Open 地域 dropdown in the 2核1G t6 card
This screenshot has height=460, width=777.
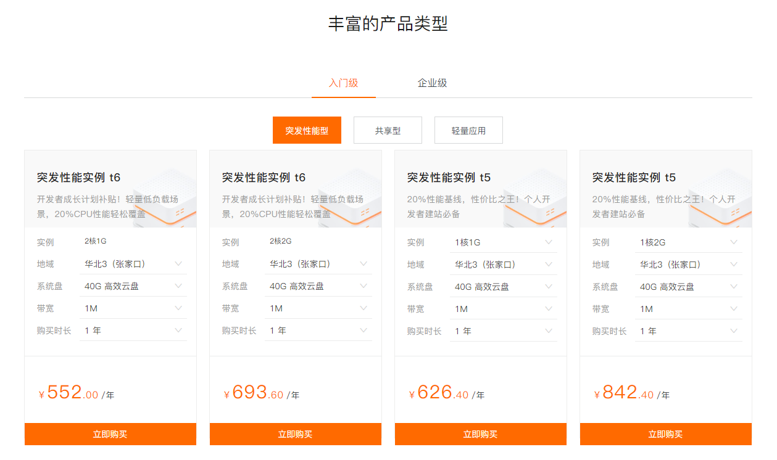pyautogui.click(x=133, y=264)
